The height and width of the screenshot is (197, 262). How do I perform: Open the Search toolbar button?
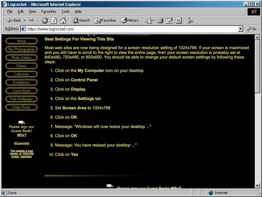click(81, 20)
